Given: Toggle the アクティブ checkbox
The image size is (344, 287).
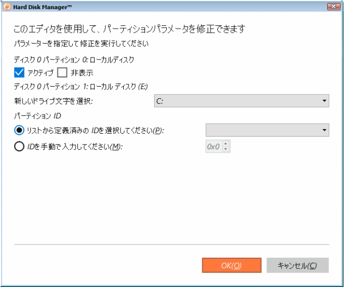Looking at the screenshot, I should (x=19, y=72).
